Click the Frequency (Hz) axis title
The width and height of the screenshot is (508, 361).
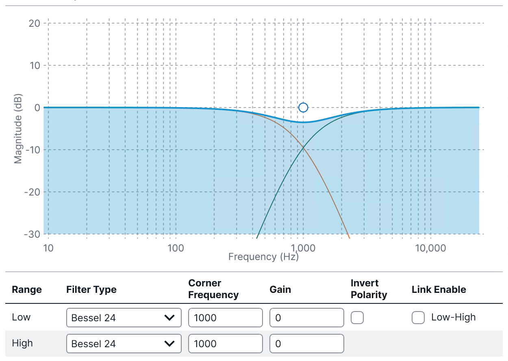[x=263, y=257]
